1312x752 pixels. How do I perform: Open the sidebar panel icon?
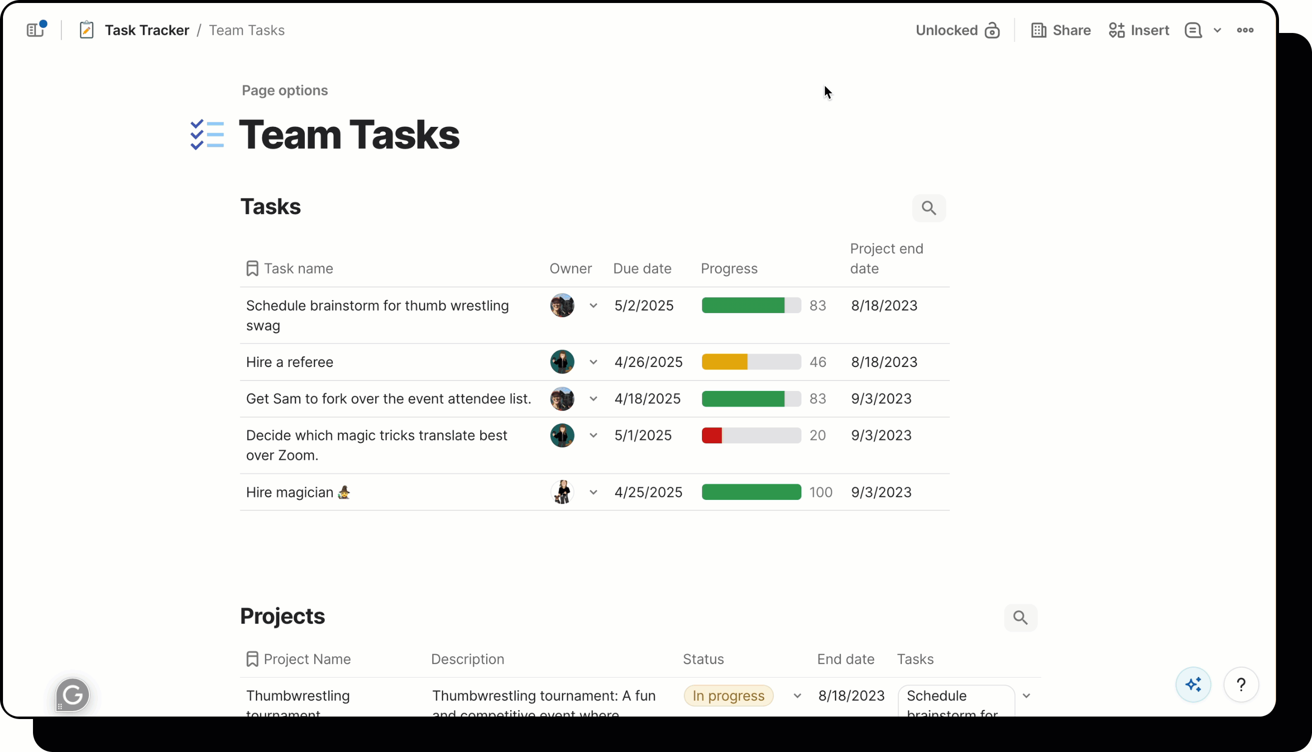pyautogui.click(x=35, y=30)
